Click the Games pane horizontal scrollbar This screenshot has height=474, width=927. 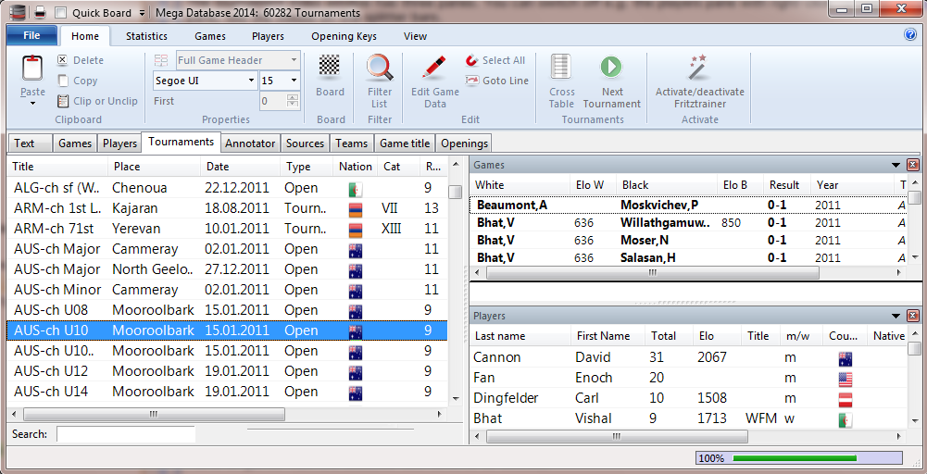click(x=653, y=273)
